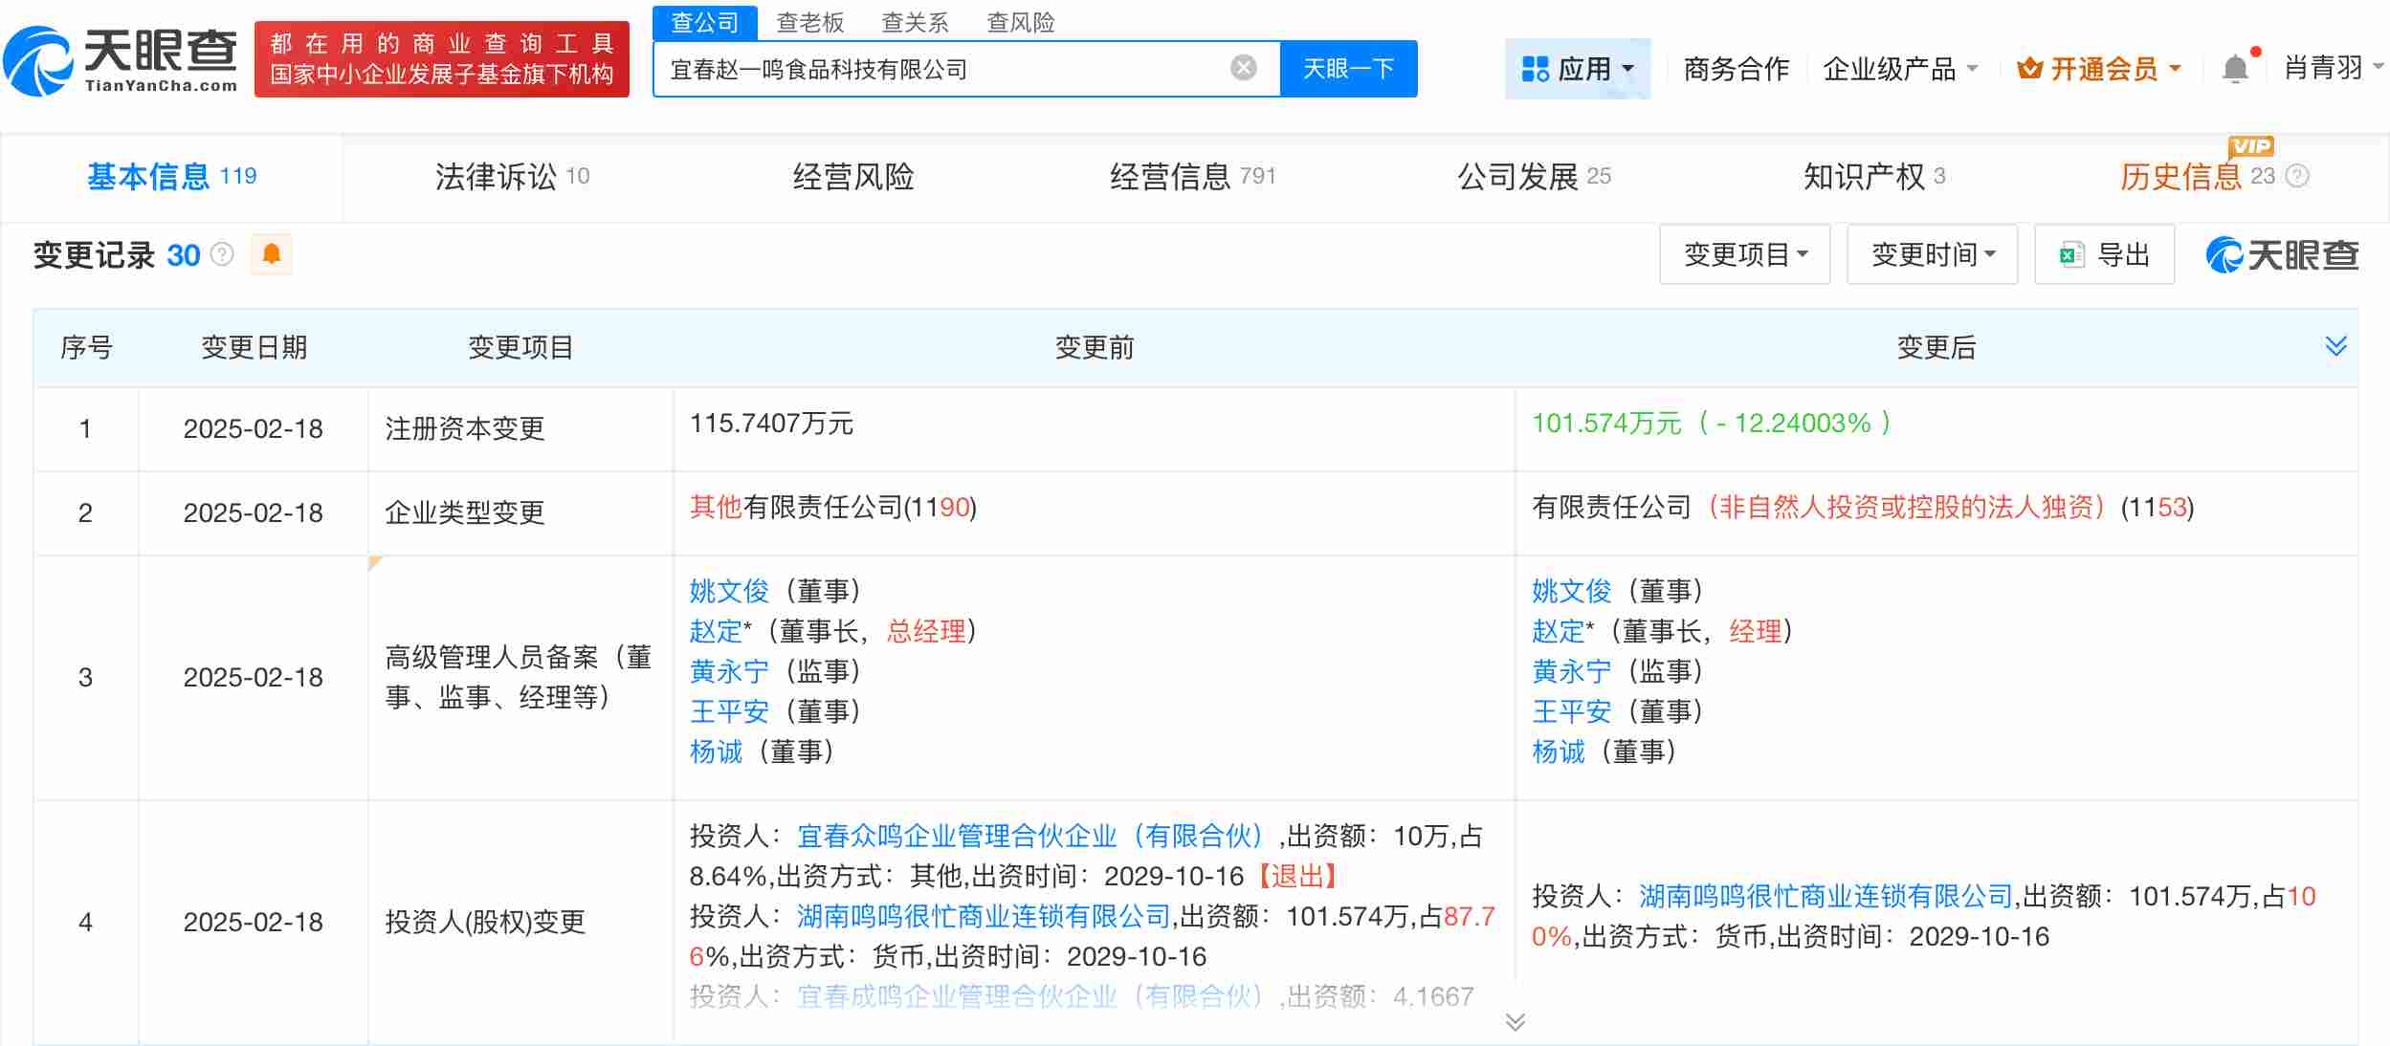Expand hidden investor details via bottom chevron

[1515, 1022]
